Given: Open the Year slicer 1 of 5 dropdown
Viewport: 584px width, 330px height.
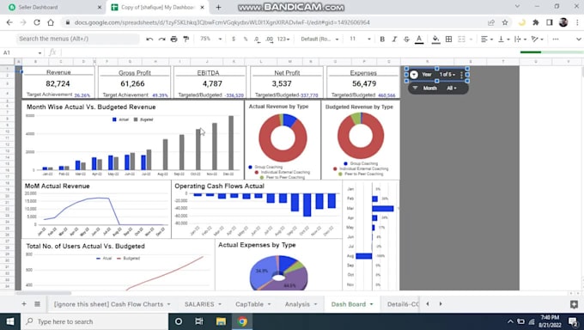Looking at the screenshot, I should click(447, 75).
